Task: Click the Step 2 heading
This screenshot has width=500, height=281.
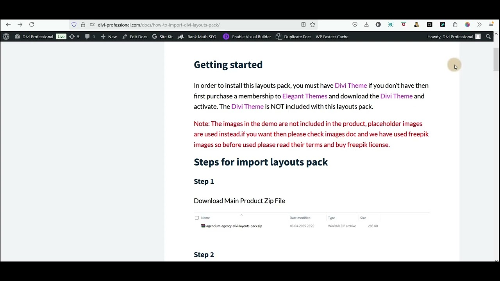Action: [204, 255]
